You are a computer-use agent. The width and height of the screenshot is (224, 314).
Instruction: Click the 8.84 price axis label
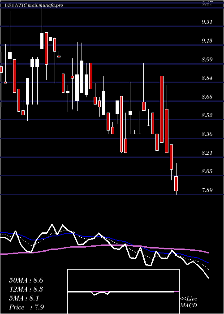207,78
